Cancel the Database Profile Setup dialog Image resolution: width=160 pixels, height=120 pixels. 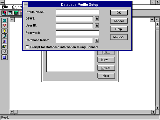119,21
